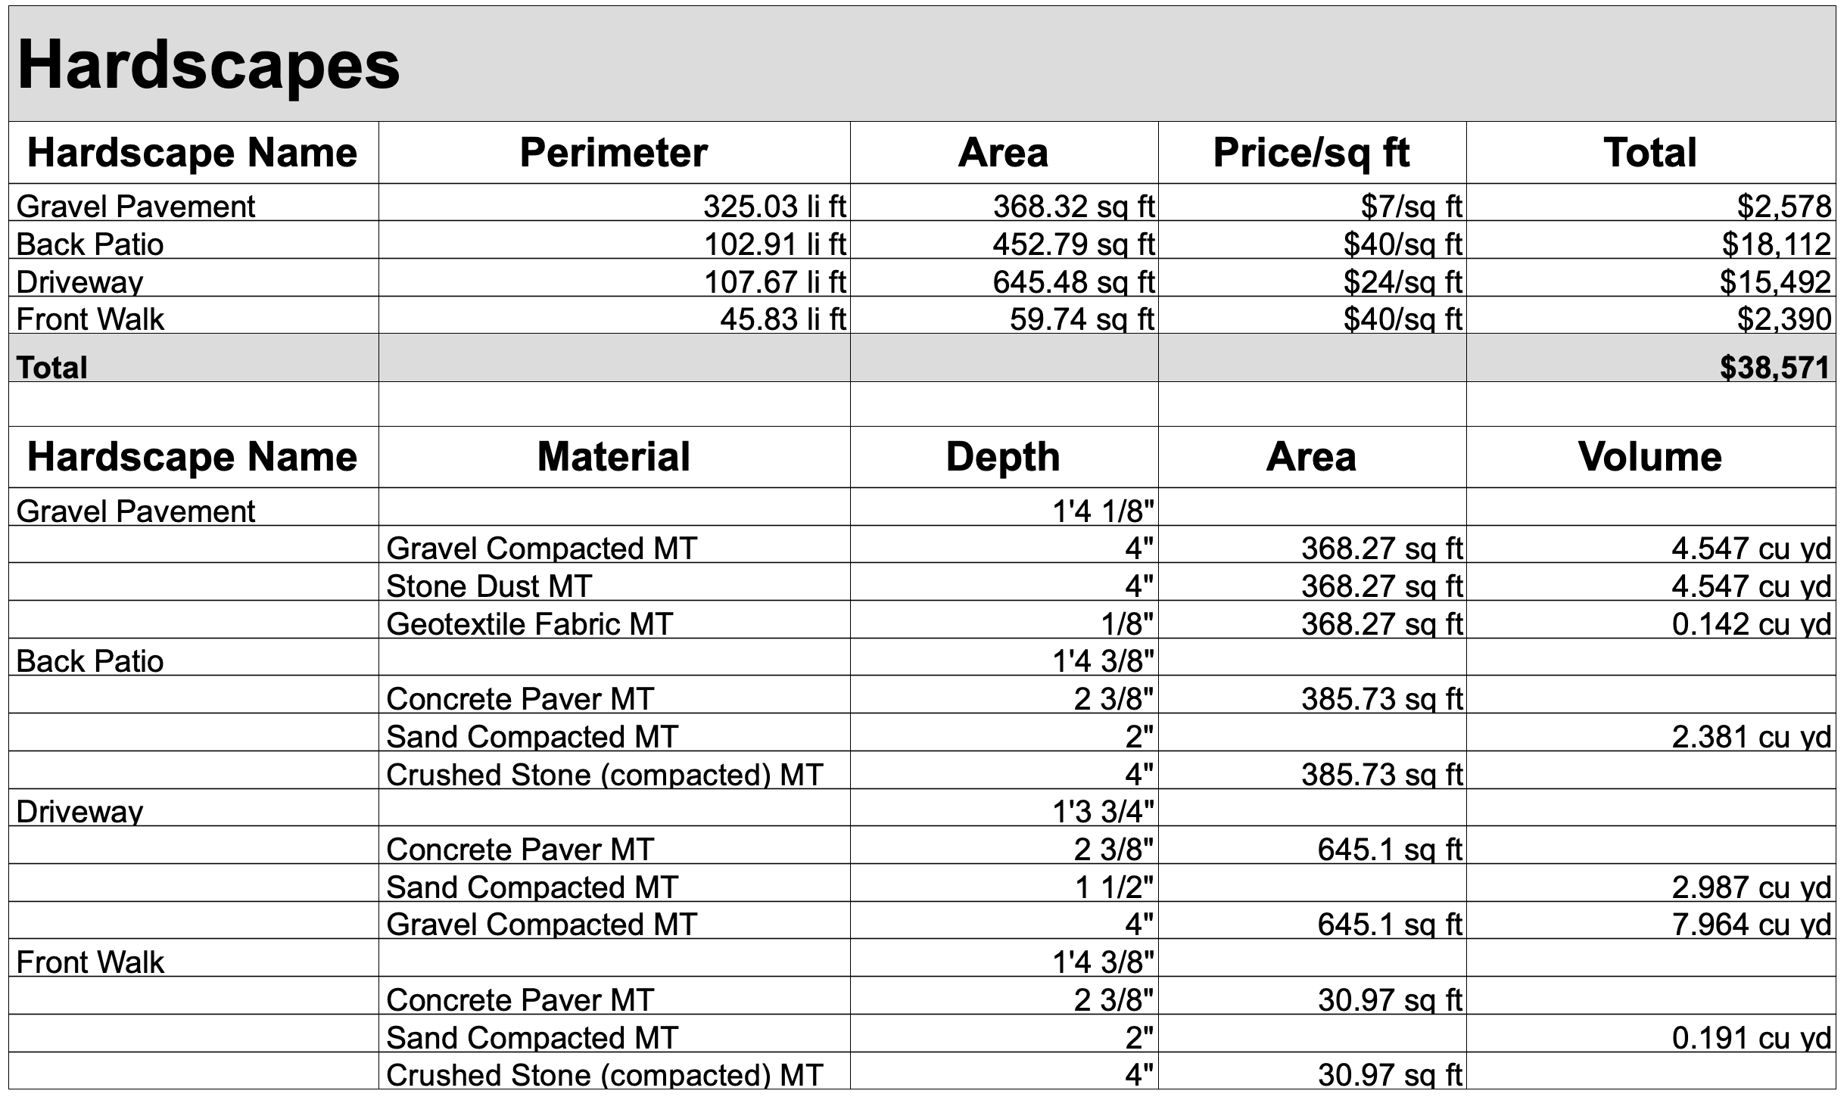Screen dimensions: 1847x1097
Task: Select the Front Walk row in materials table
Action: pyautogui.click(x=922, y=958)
